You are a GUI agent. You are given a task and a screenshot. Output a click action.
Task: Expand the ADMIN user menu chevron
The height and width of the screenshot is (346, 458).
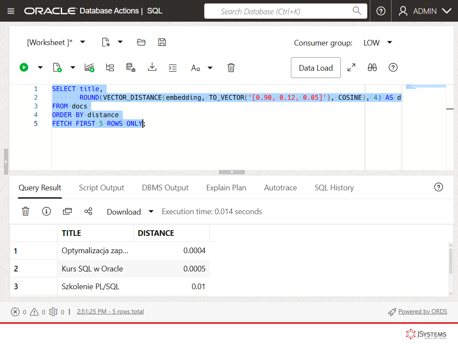click(x=447, y=11)
